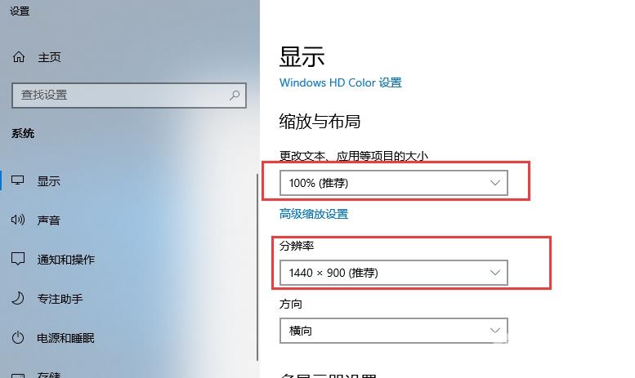This screenshot has width=635, height=378.
Task: Select the speaker icon for 声音
Action: pos(18,220)
